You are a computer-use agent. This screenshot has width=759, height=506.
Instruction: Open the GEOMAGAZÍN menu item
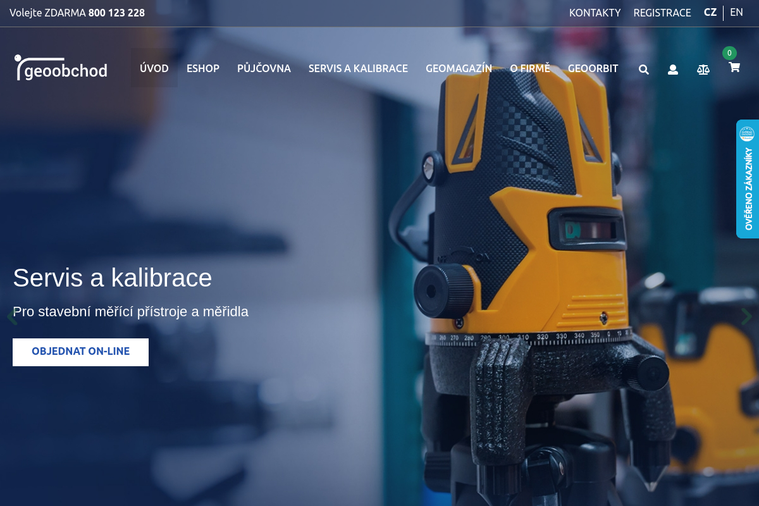[x=459, y=68]
